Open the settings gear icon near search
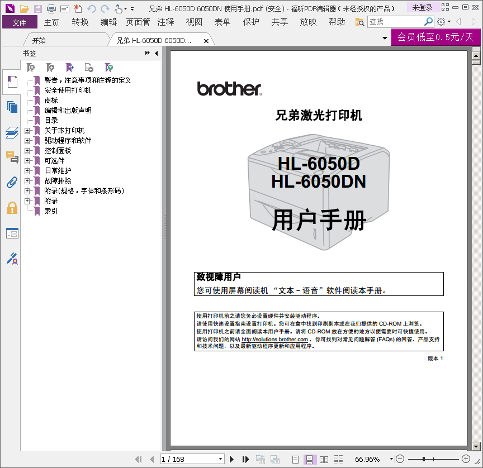The image size is (483, 468). [441, 22]
